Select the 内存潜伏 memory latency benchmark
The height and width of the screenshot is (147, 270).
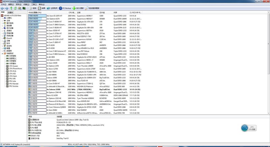click(11, 64)
